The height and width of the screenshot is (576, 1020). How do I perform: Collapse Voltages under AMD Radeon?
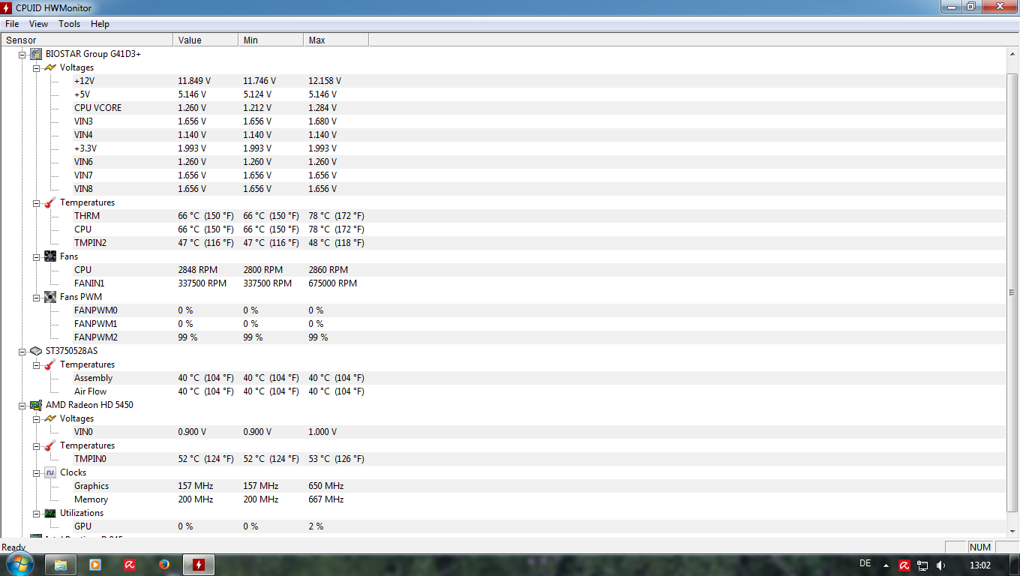click(37, 418)
